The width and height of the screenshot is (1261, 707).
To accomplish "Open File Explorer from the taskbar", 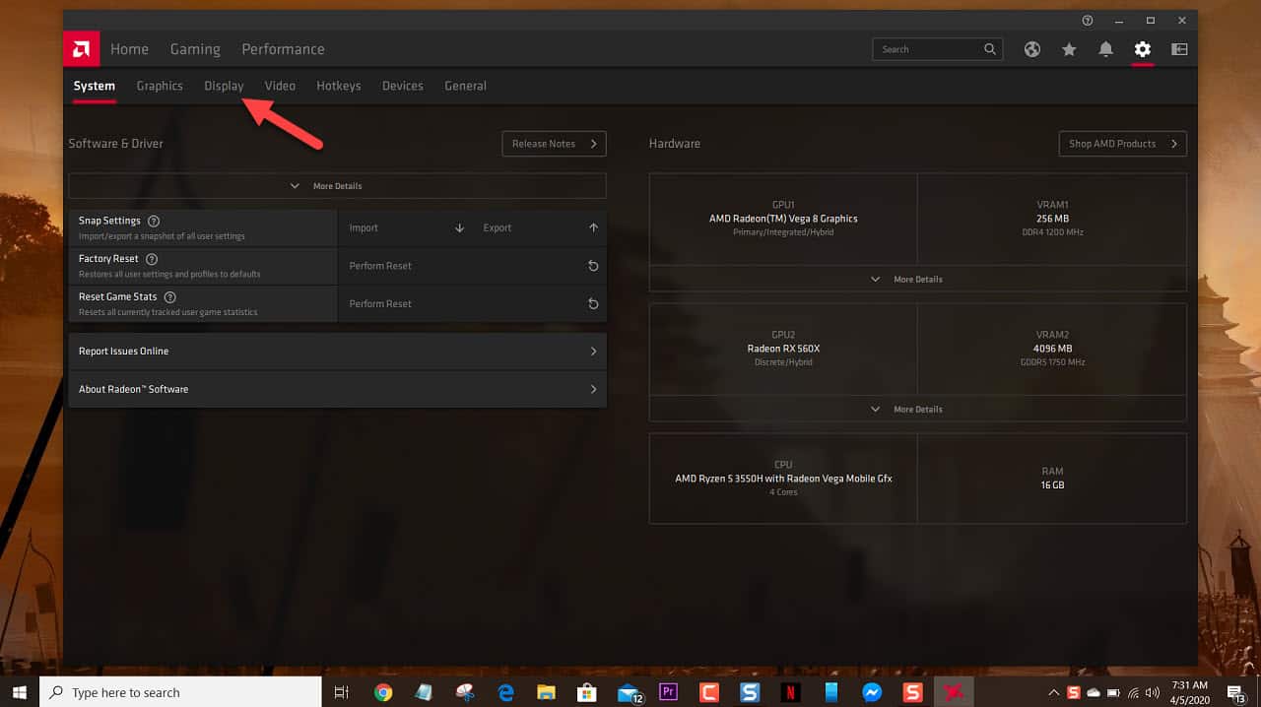I will (x=547, y=692).
